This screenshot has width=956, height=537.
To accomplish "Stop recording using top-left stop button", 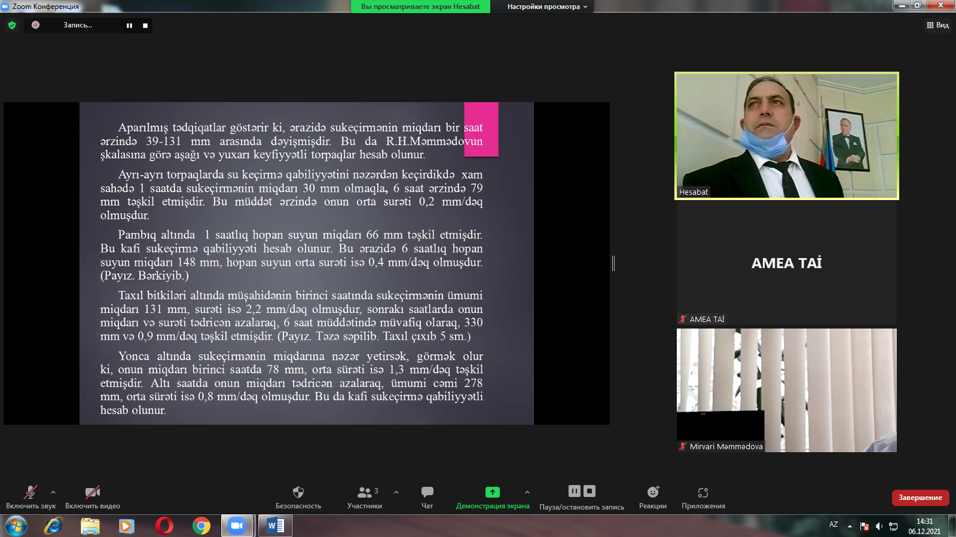I will [145, 26].
